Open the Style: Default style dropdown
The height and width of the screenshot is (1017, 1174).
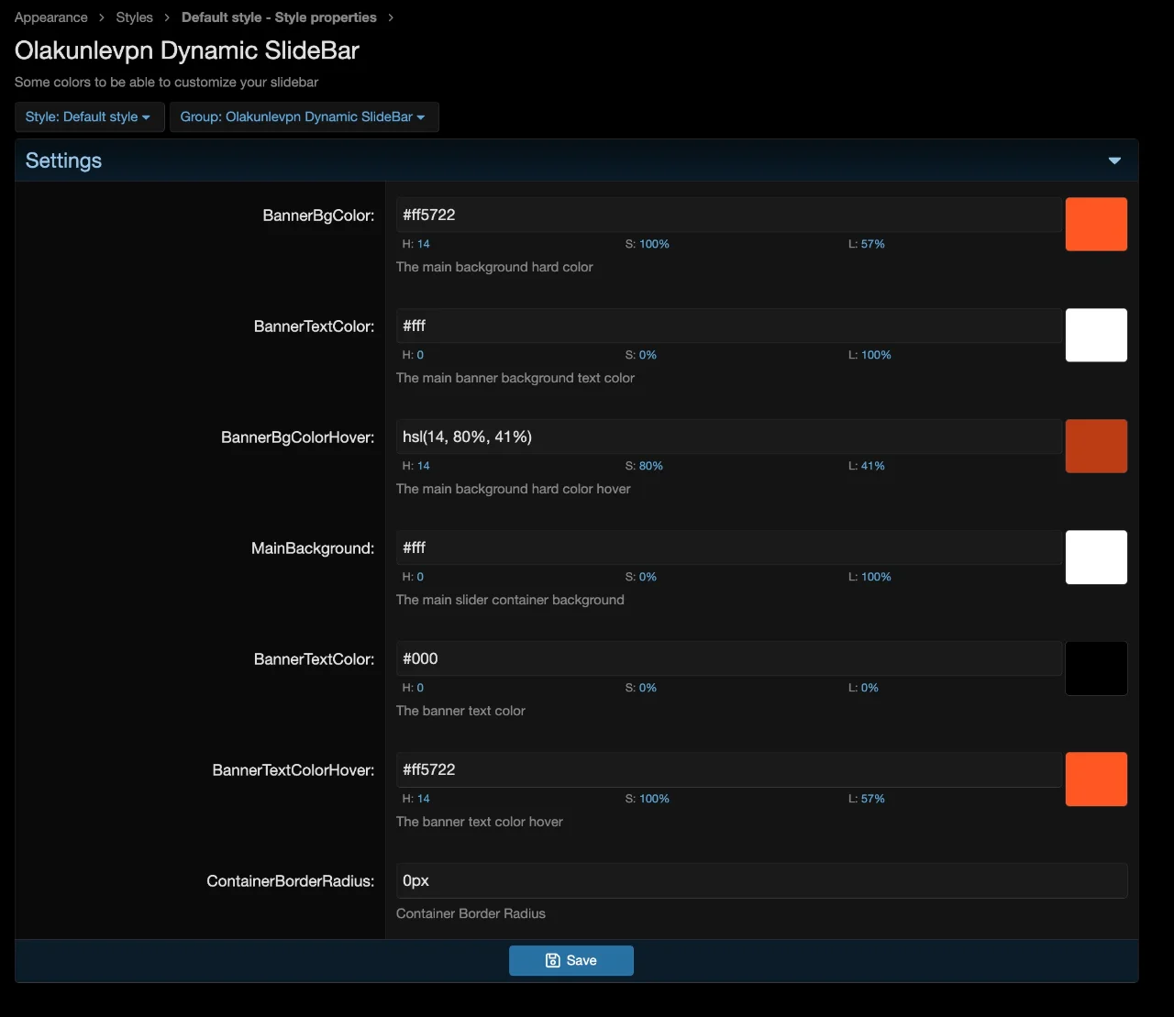[x=89, y=117]
